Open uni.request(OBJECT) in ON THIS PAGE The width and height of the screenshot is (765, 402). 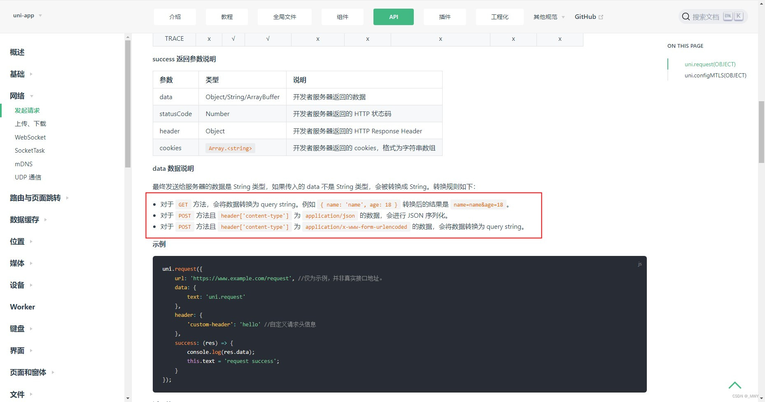coord(709,64)
